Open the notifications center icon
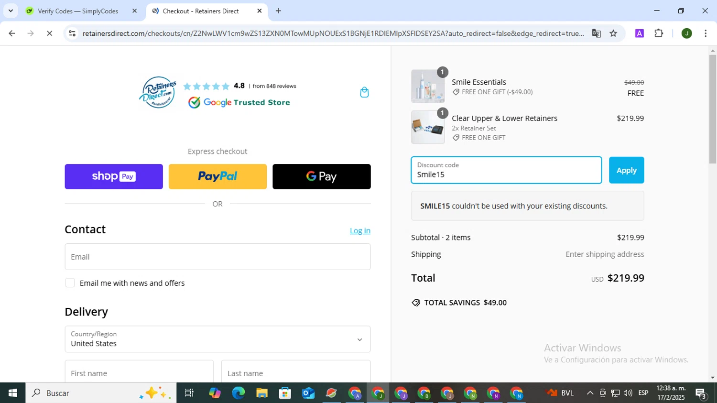Viewport: 717px width, 403px height. click(x=701, y=393)
